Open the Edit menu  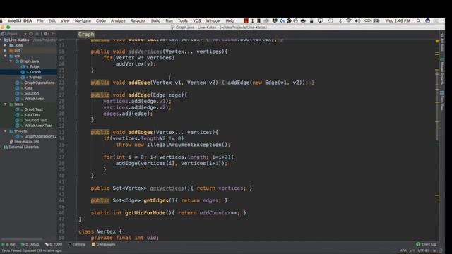(x=52, y=20)
